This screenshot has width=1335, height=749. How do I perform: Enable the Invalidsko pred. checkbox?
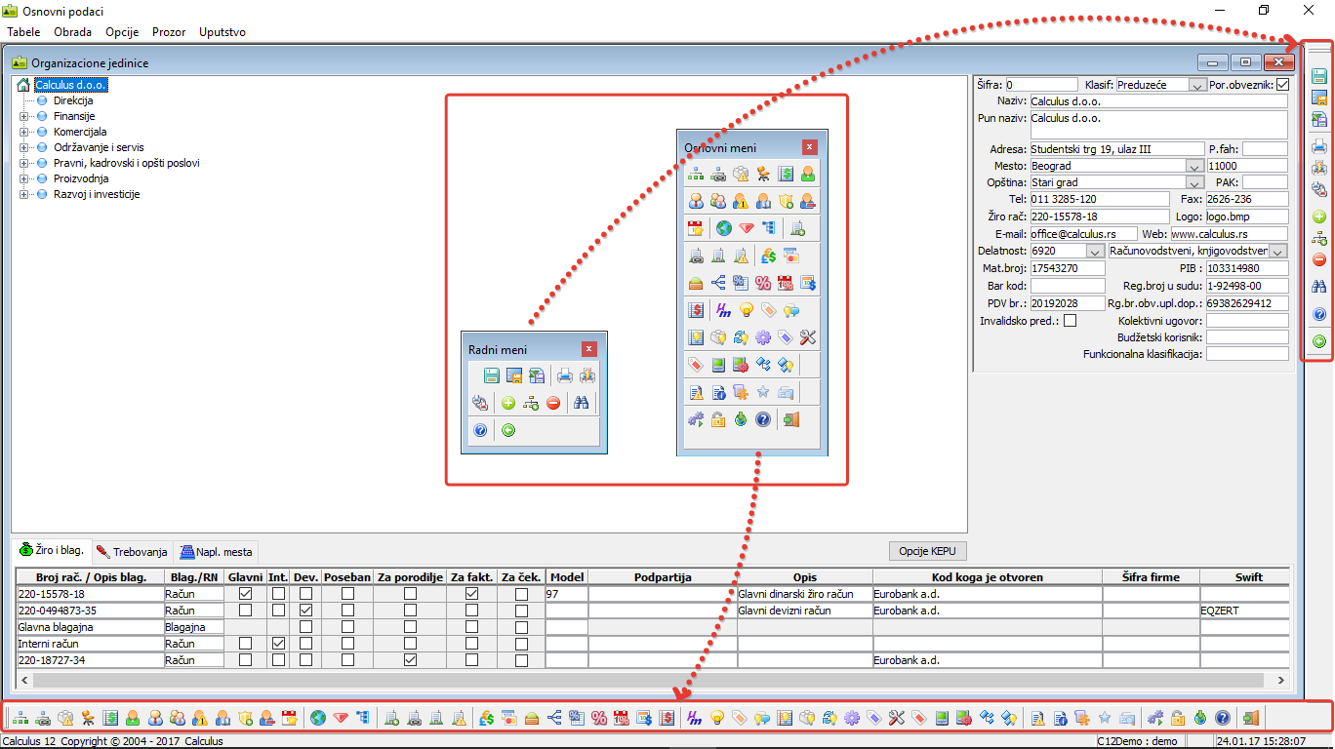[x=1070, y=321]
